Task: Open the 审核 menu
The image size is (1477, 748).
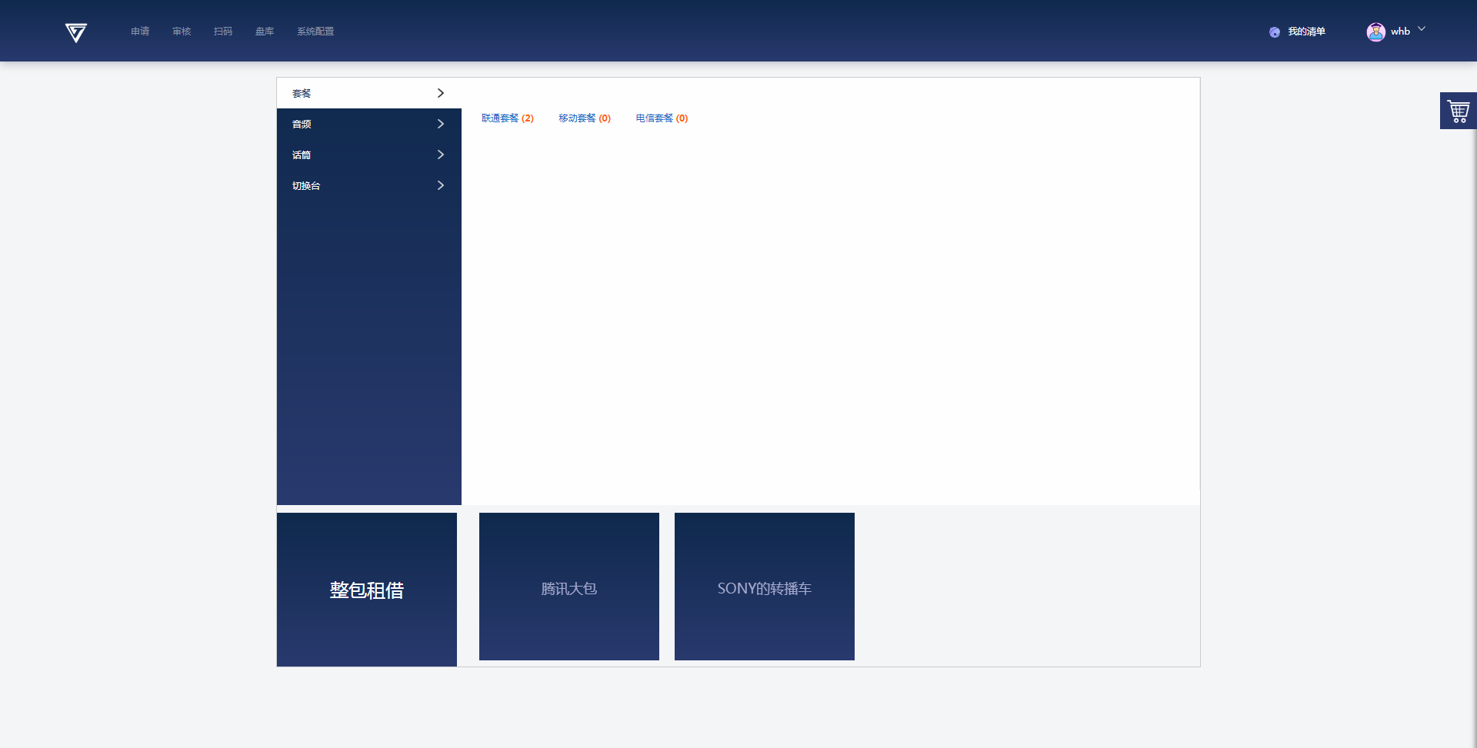Action: point(182,32)
